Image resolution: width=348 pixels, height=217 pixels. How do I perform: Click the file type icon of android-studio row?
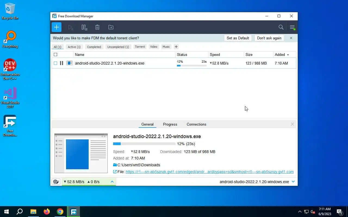[x=70, y=63]
